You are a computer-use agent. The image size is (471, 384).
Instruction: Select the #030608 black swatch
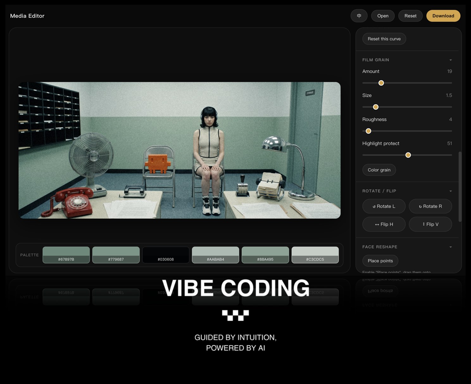(166, 255)
